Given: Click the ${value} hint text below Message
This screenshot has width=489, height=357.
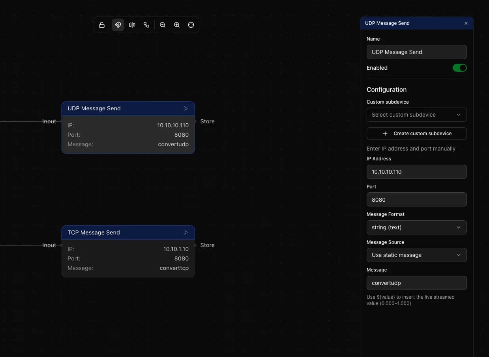Looking at the screenshot, I should coord(410,300).
